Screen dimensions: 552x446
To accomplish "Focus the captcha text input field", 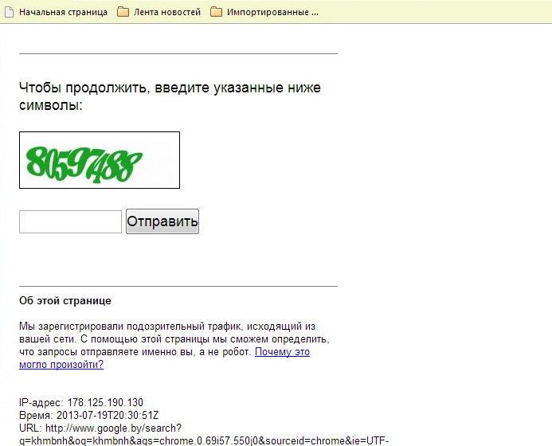I will [x=70, y=221].
